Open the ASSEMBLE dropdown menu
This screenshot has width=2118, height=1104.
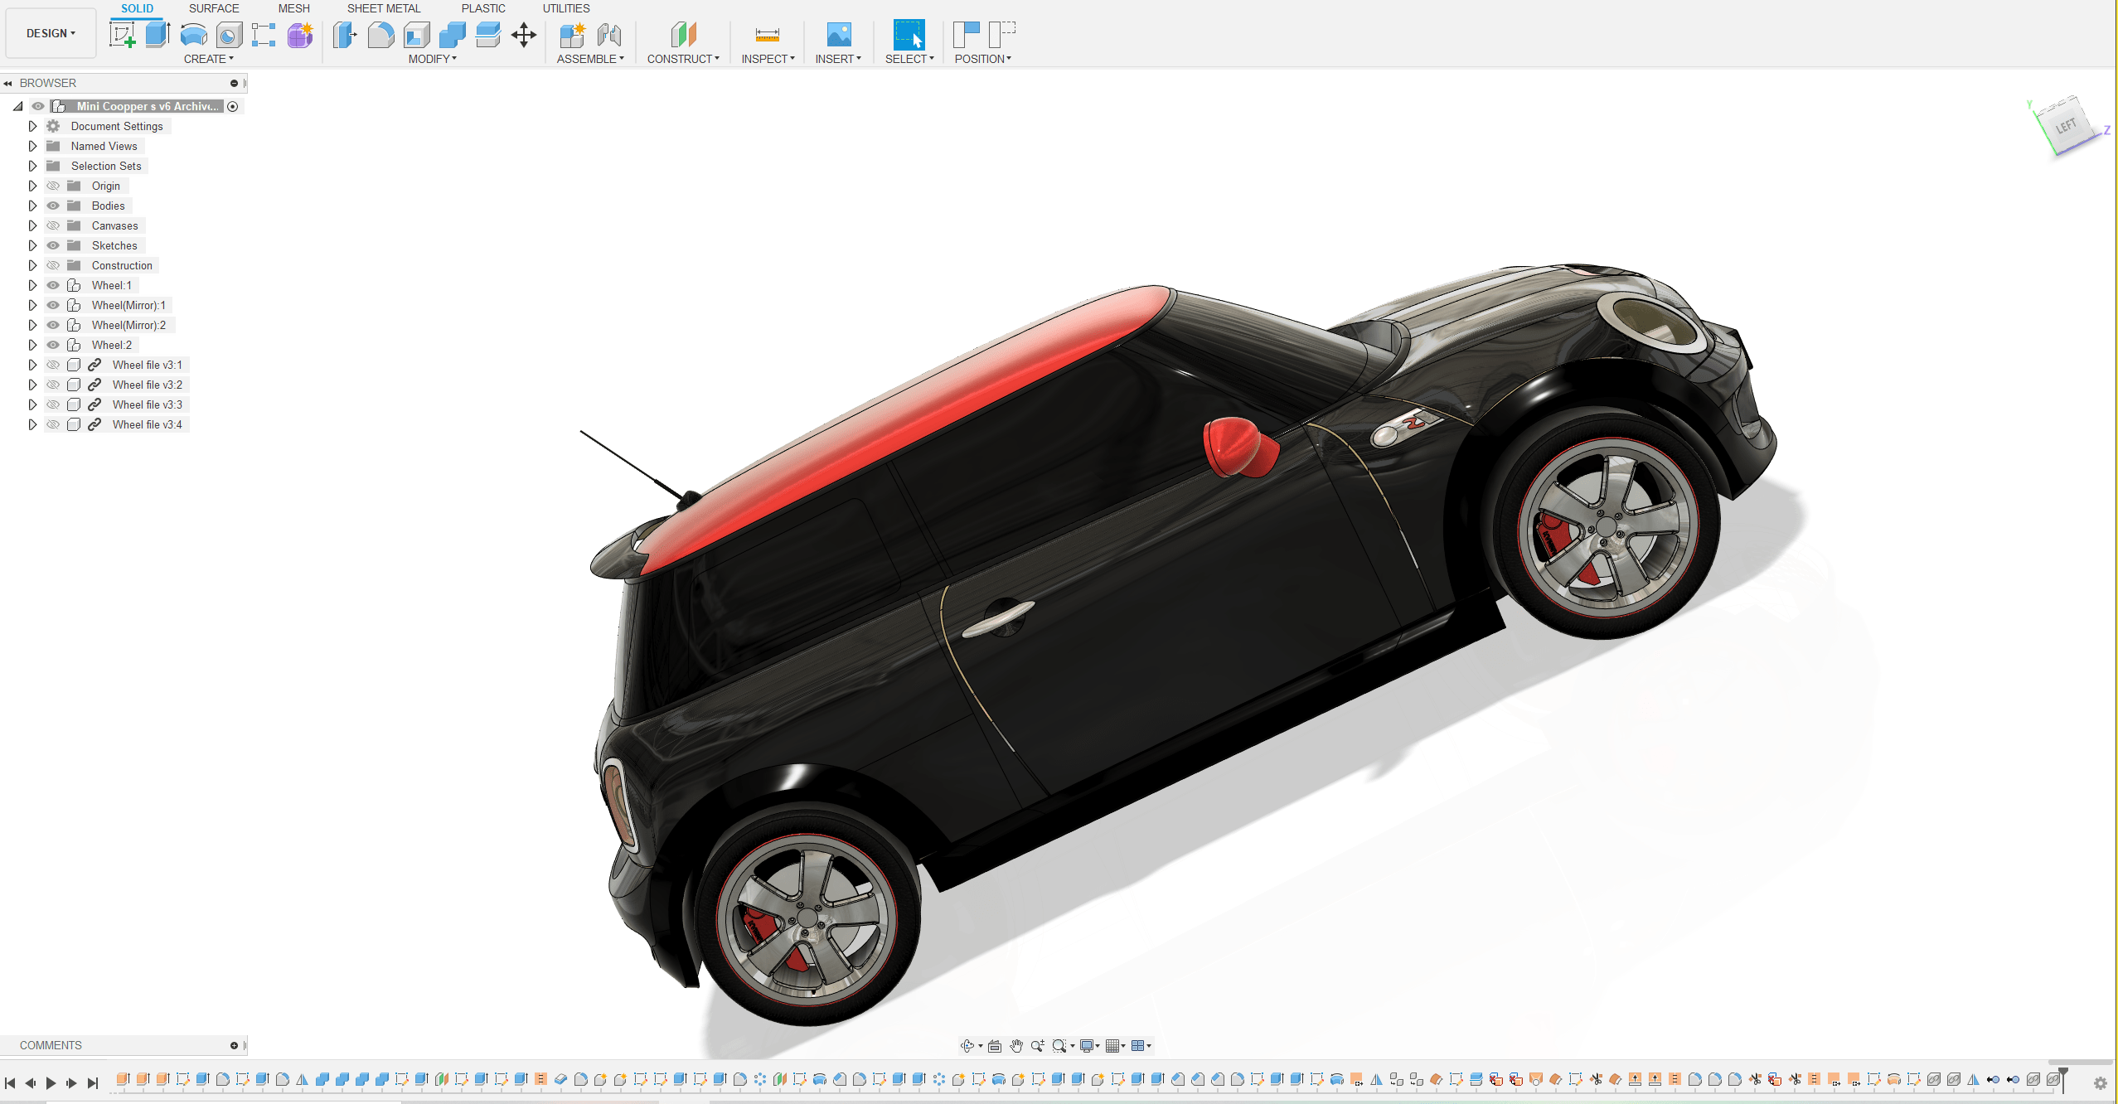pos(590,59)
